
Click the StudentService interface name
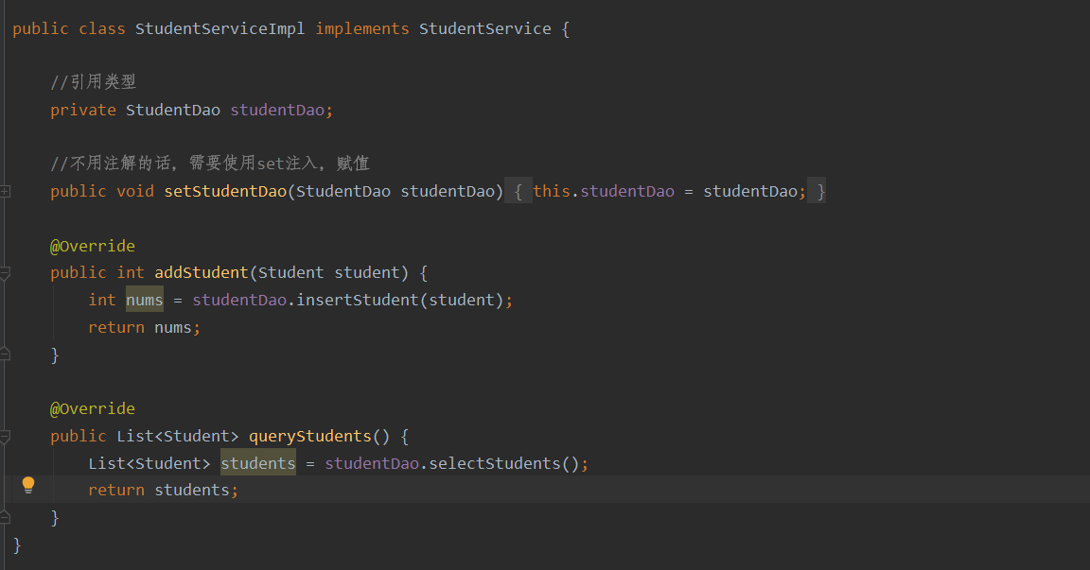click(x=484, y=28)
